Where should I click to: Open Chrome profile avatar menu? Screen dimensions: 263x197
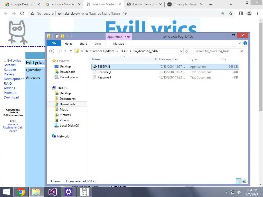(249, 13)
